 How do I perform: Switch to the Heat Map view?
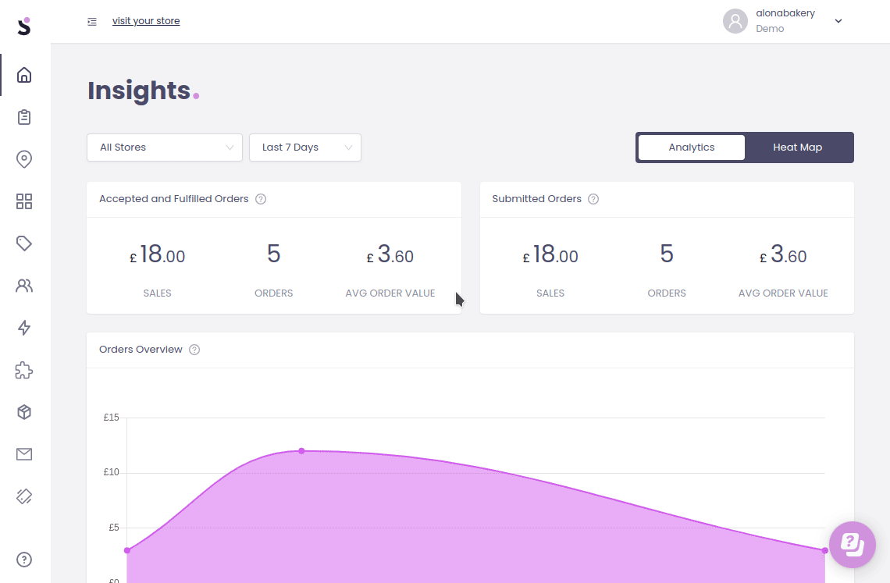coord(797,148)
